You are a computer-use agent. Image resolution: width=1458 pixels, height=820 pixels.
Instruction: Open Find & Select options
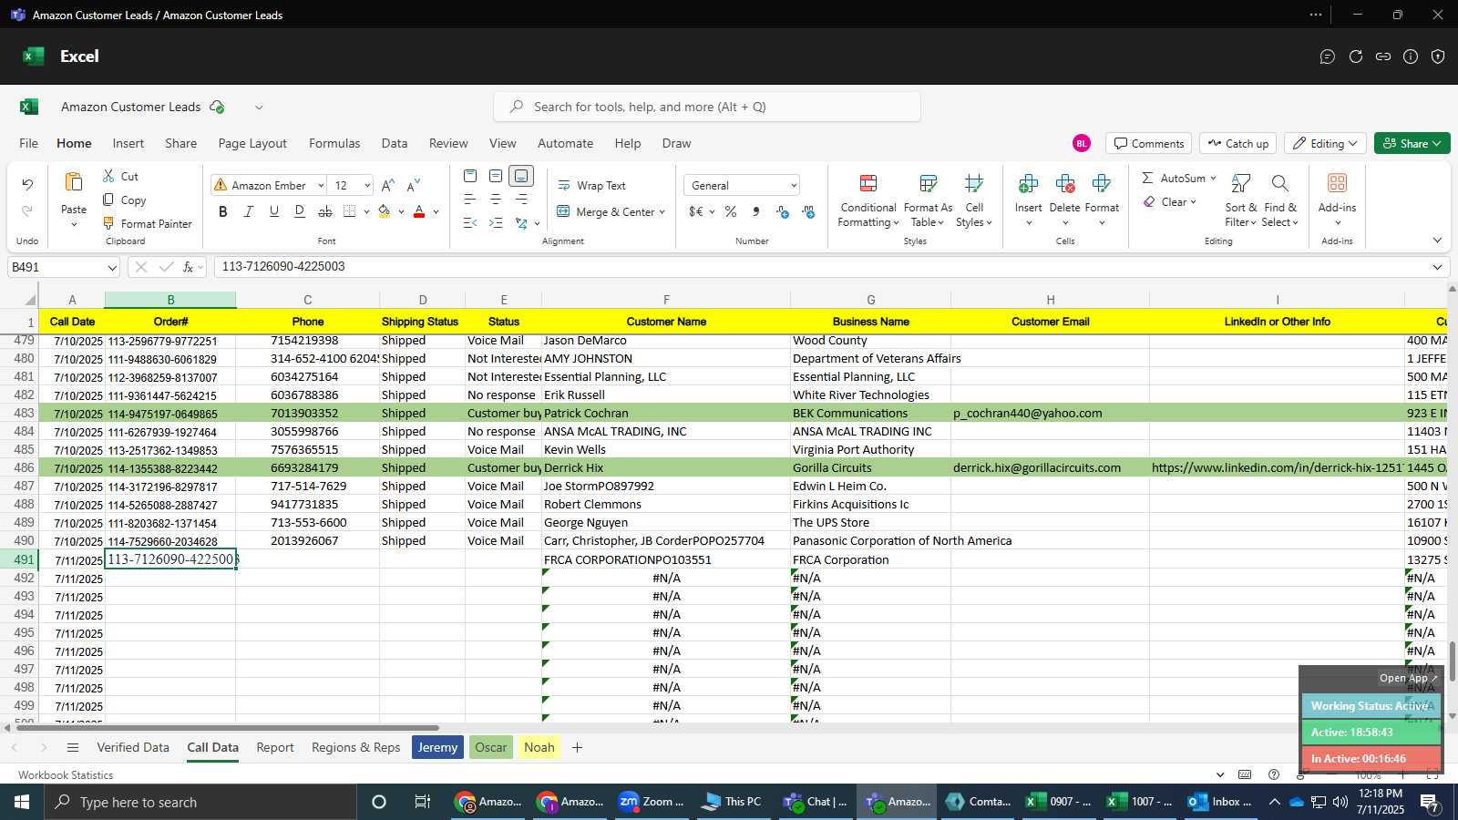click(x=1280, y=200)
